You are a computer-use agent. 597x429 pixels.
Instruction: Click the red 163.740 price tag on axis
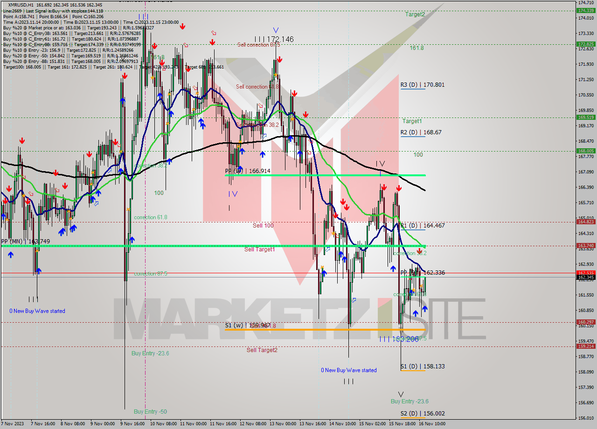[586, 245]
